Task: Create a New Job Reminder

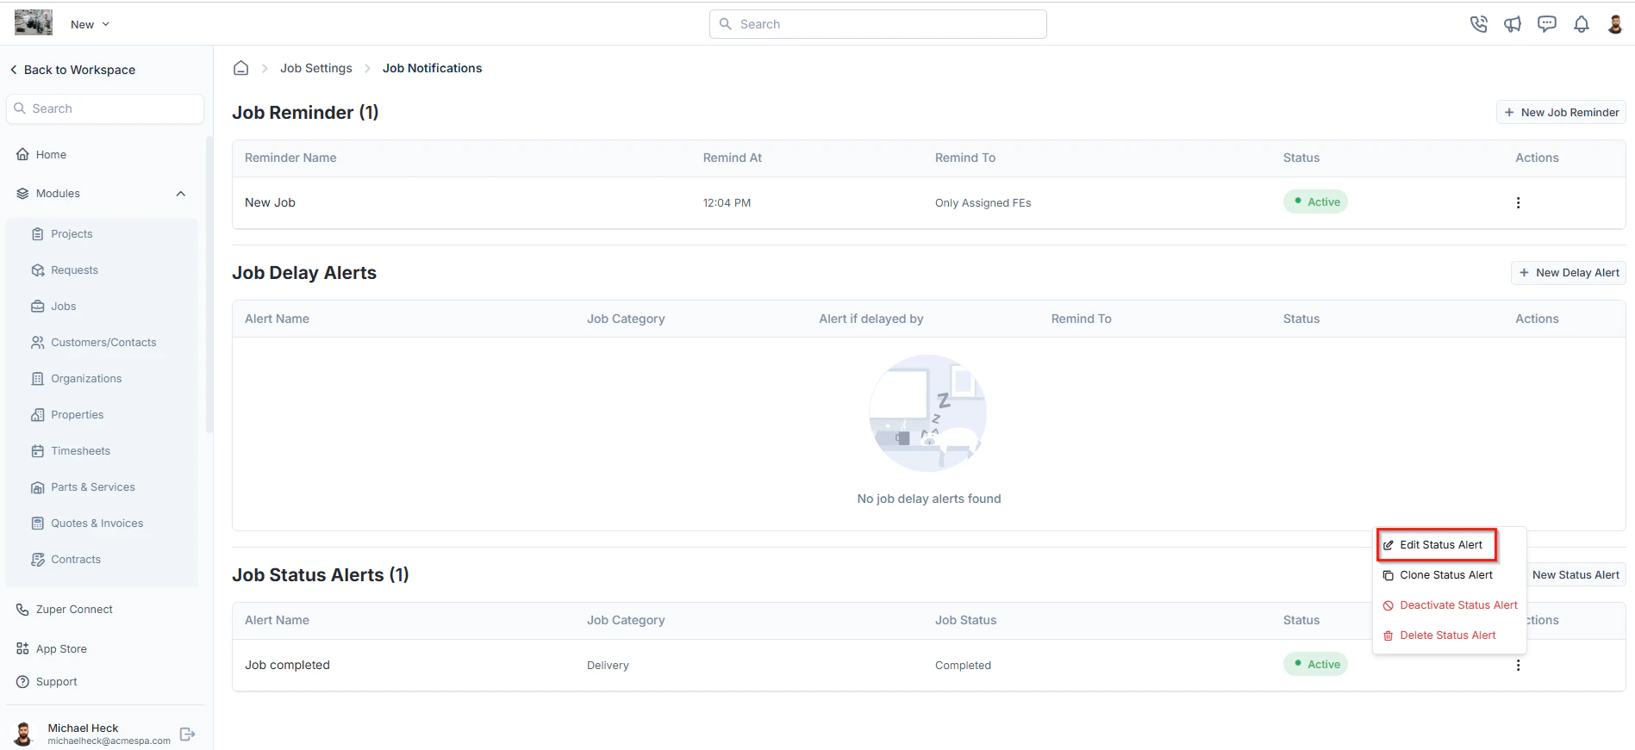Action: (1561, 113)
